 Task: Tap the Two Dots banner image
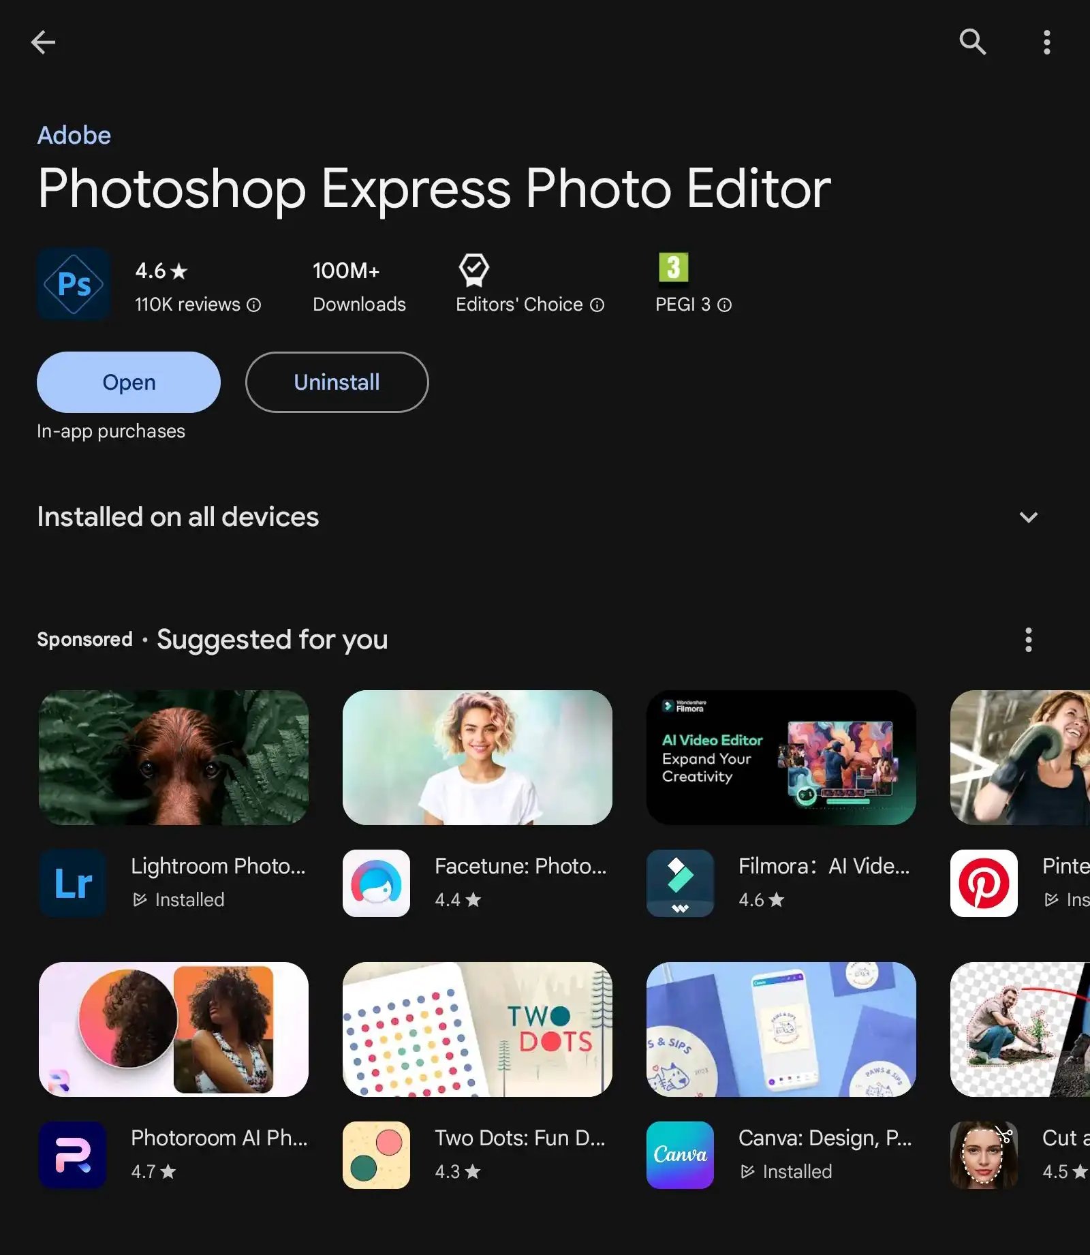click(x=477, y=1029)
